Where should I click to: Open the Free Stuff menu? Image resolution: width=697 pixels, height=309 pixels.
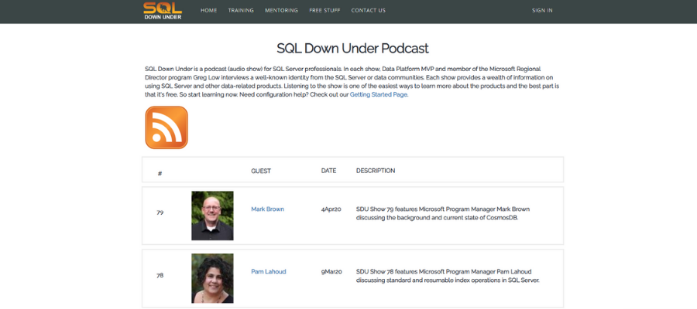tap(324, 11)
